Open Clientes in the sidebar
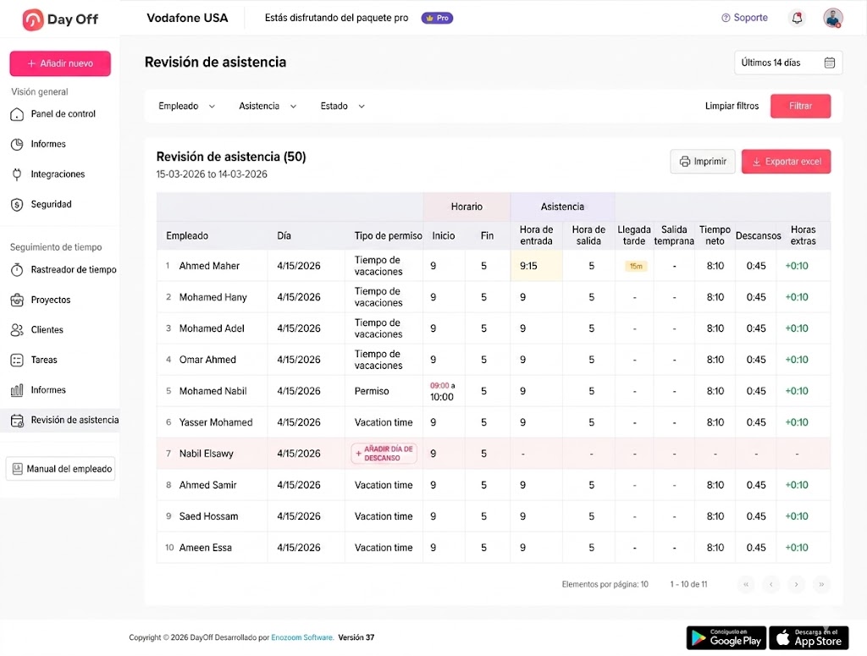This screenshot has width=867, height=656. click(x=37, y=330)
